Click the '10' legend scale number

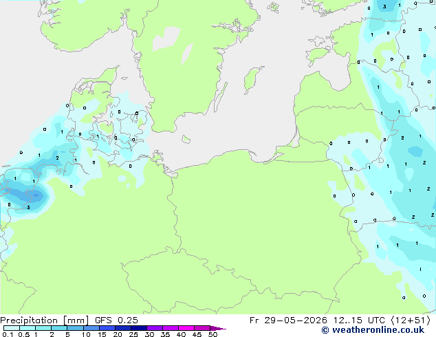(86, 334)
